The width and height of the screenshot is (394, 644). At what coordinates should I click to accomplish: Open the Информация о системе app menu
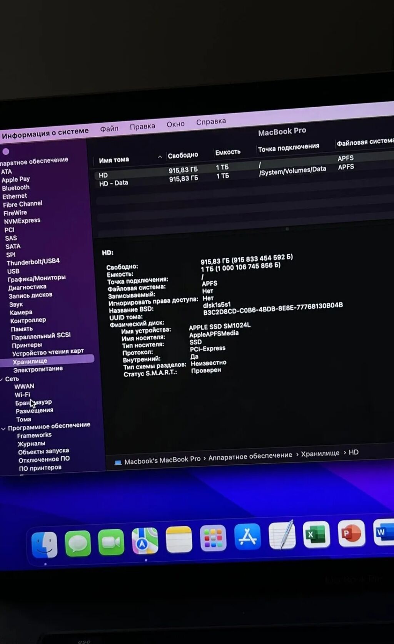click(45, 133)
